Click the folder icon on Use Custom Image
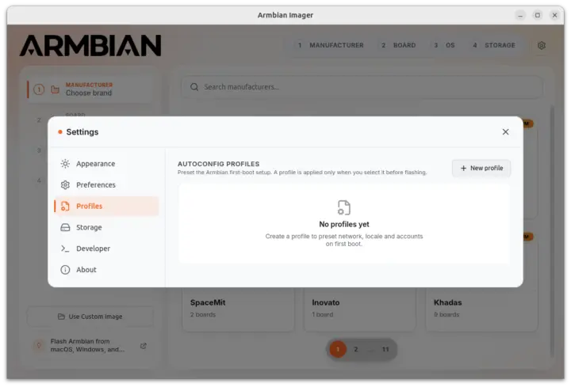Image resolution: width=571 pixels, height=387 pixels. click(x=61, y=317)
